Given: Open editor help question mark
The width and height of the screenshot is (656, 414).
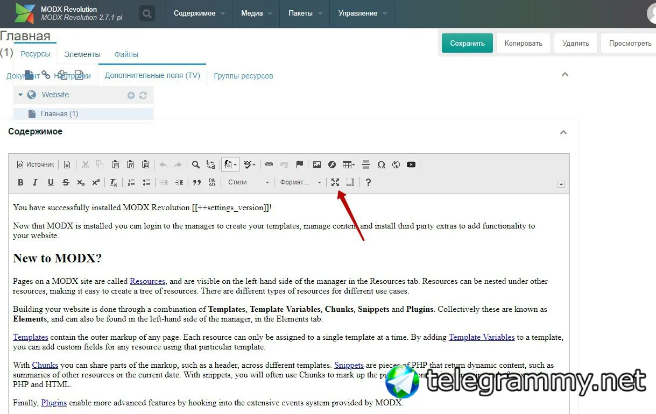Looking at the screenshot, I should click(x=368, y=182).
